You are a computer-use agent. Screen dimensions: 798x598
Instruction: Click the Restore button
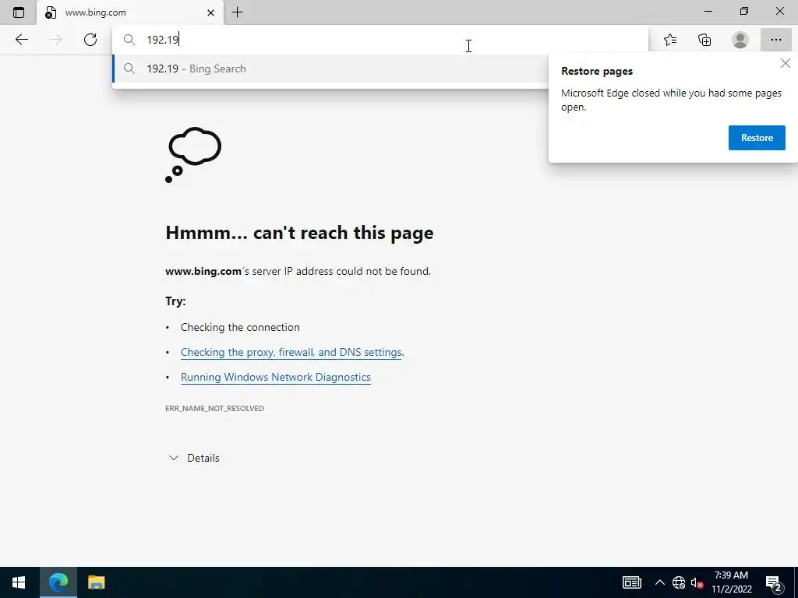(x=757, y=138)
